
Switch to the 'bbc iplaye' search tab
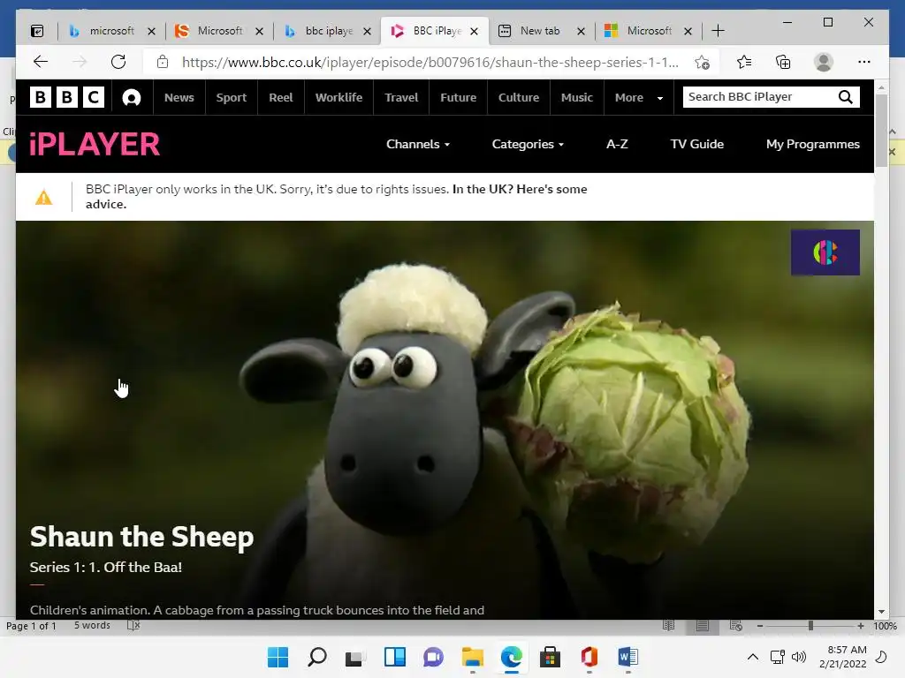(x=329, y=31)
